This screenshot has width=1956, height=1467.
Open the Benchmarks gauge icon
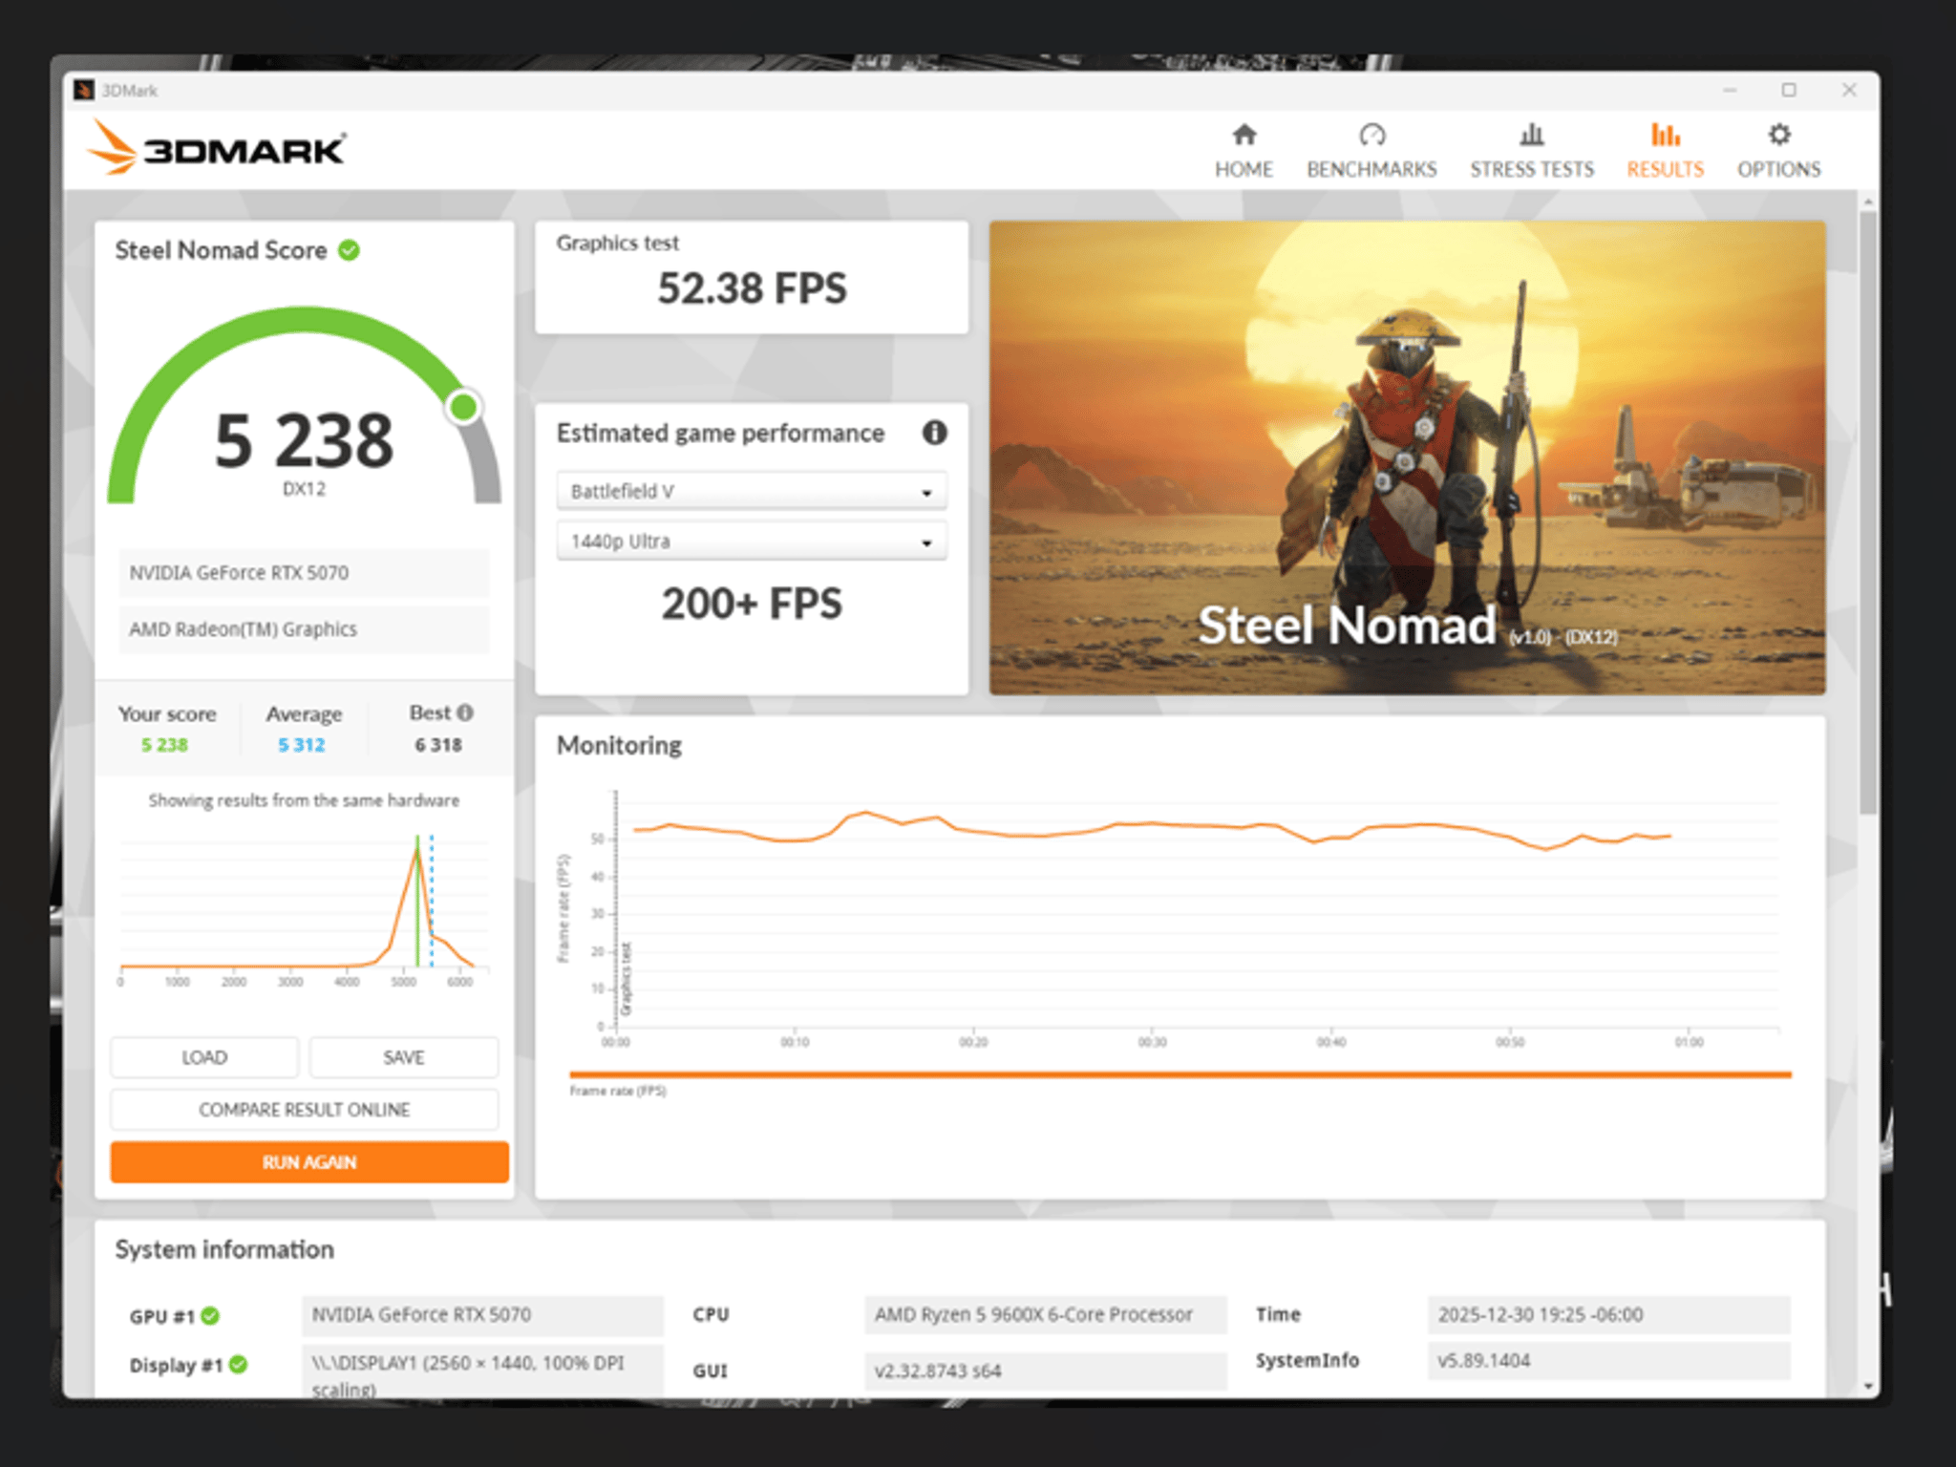[1371, 135]
